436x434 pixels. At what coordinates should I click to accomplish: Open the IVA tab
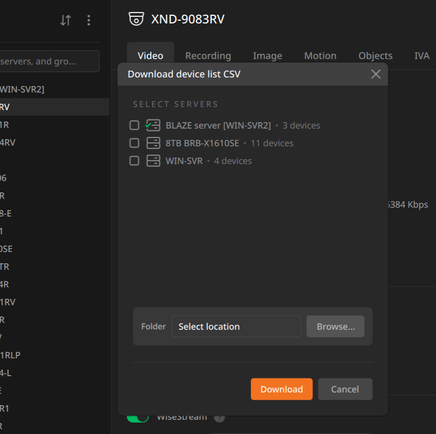422,56
